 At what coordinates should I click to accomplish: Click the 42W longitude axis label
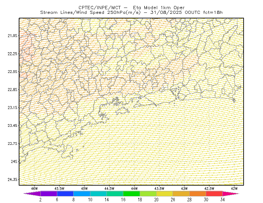point(234,189)
